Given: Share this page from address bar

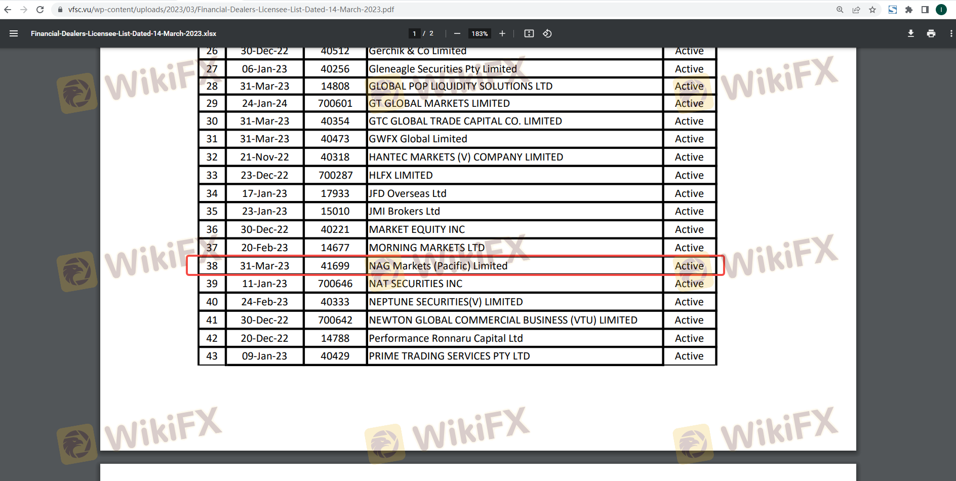Looking at the screenshot, I should 856,10.
